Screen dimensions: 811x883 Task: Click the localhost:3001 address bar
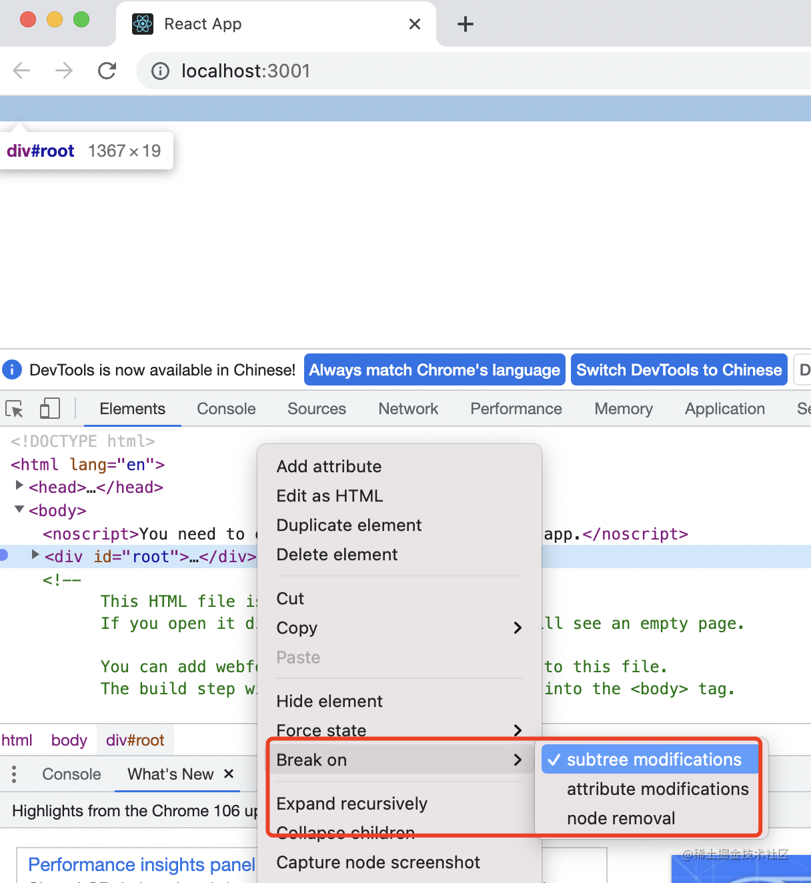point(474,71)
